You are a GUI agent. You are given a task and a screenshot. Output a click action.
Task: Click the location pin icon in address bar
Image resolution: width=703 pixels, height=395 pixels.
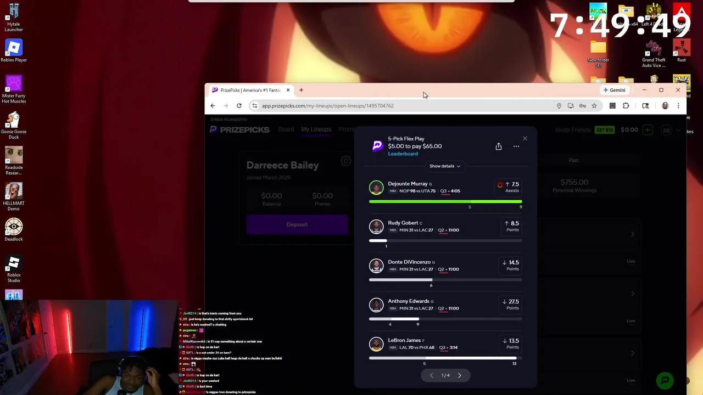[x=559, y=106]
